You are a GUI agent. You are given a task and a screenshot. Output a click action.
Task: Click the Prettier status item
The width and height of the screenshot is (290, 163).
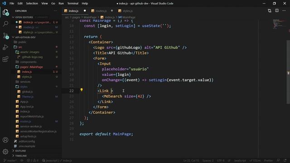pos(269,161)
